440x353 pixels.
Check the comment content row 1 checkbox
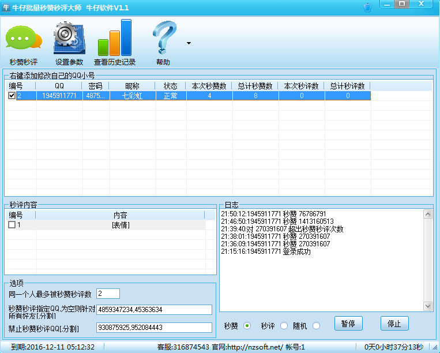(x=12, y=225)
